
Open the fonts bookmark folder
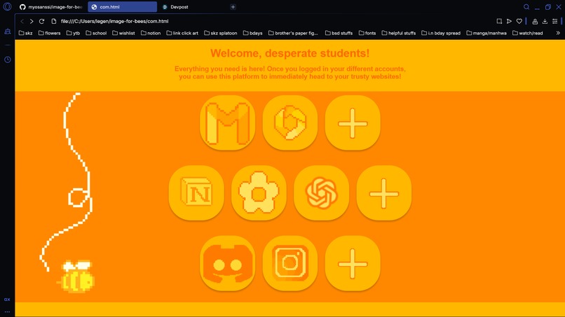[x=367, y=33]
